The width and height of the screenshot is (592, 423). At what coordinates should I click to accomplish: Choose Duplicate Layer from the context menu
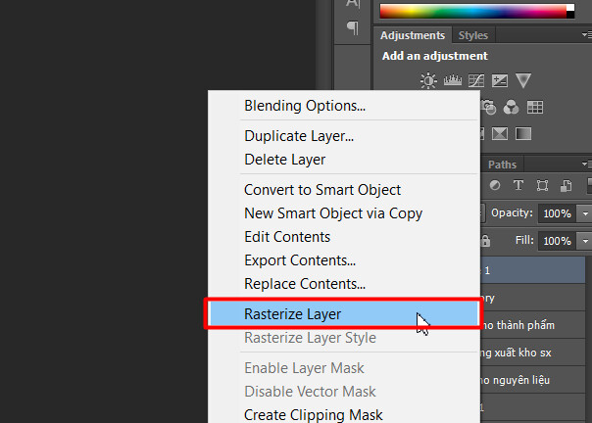pos(343,136)
